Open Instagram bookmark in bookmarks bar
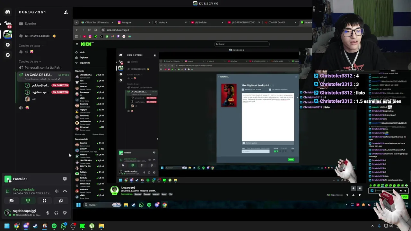411x231 pixels. pyautogui.click(x=90, y=36)
